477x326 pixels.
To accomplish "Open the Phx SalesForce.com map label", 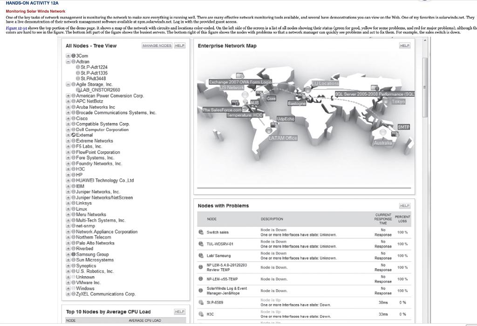I will 222,110.
